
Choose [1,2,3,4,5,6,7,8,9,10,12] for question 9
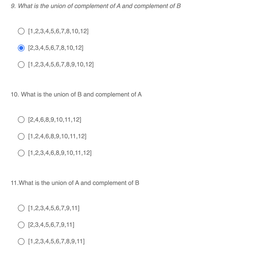point(21,65)
